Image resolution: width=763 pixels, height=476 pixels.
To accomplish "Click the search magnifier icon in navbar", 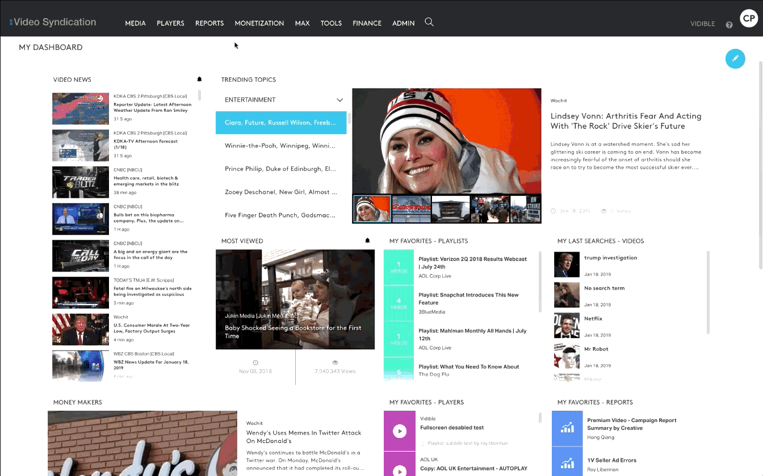I will [x=429, y=22].
